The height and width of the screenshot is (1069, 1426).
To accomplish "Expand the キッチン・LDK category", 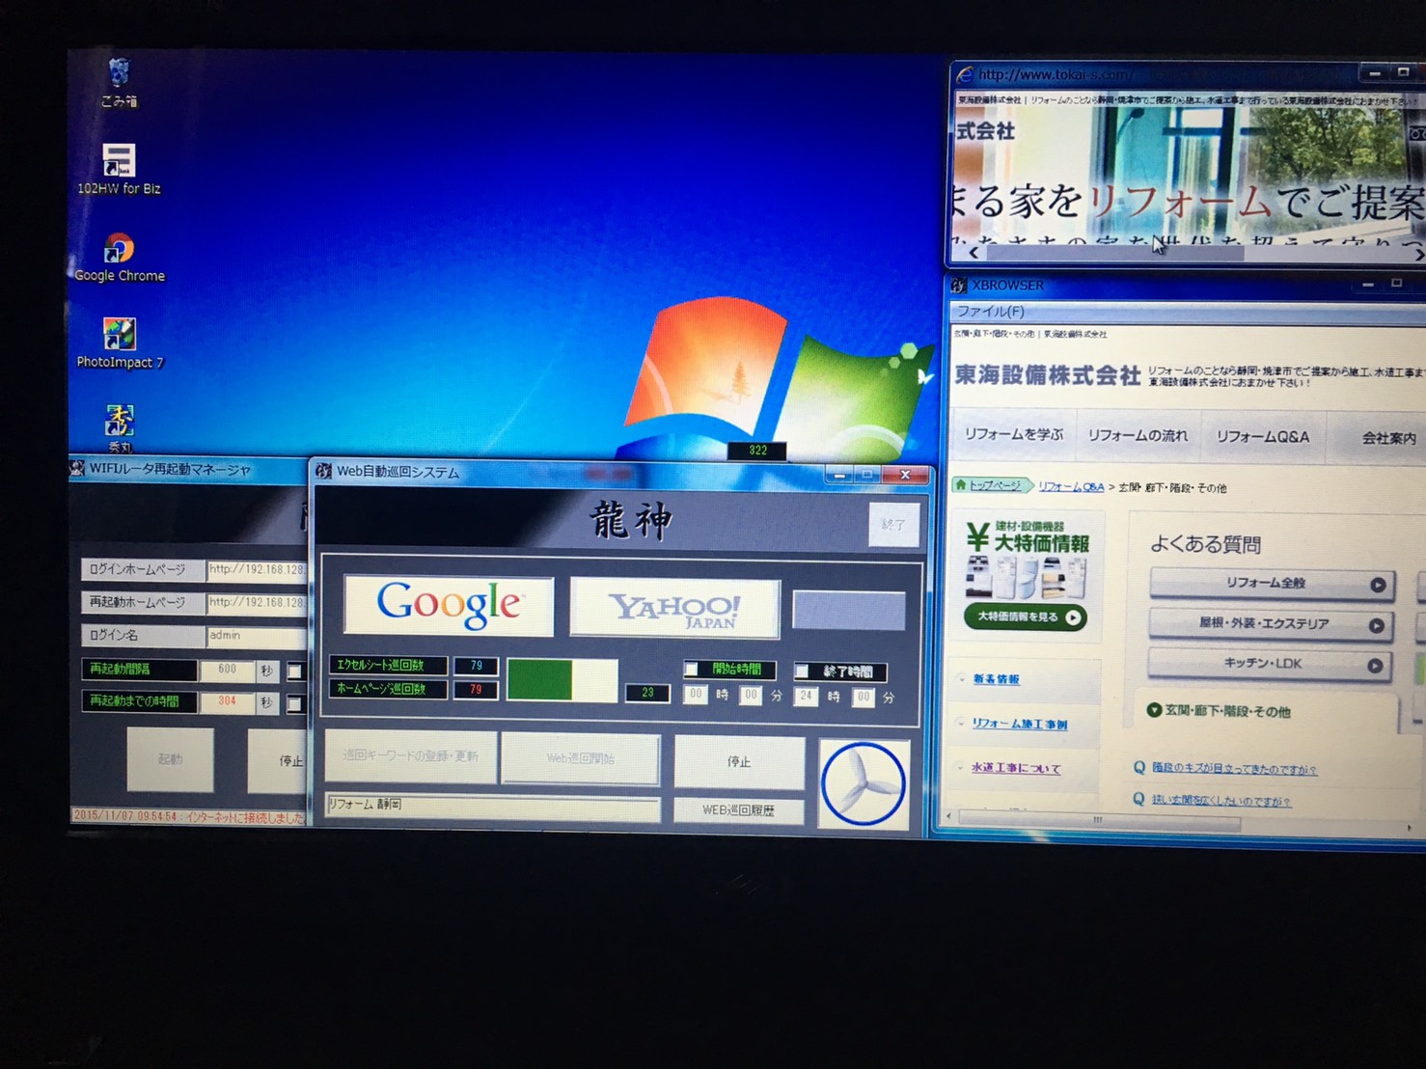I will (1269, 665).
